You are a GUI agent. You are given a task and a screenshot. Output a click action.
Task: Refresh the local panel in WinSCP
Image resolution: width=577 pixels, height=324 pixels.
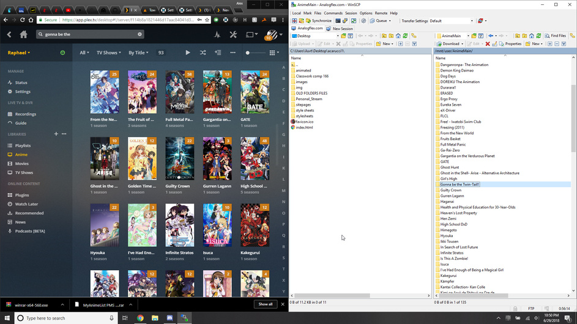(x=405, y=36)
